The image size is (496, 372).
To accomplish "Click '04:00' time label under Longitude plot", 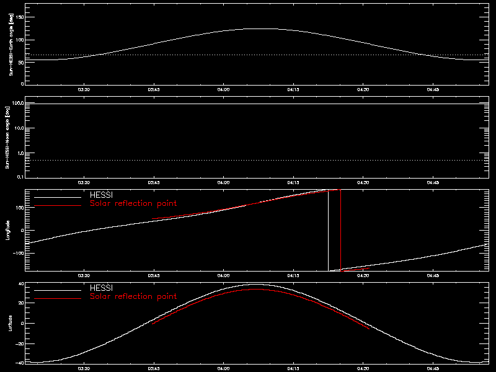I will (223, 276).
